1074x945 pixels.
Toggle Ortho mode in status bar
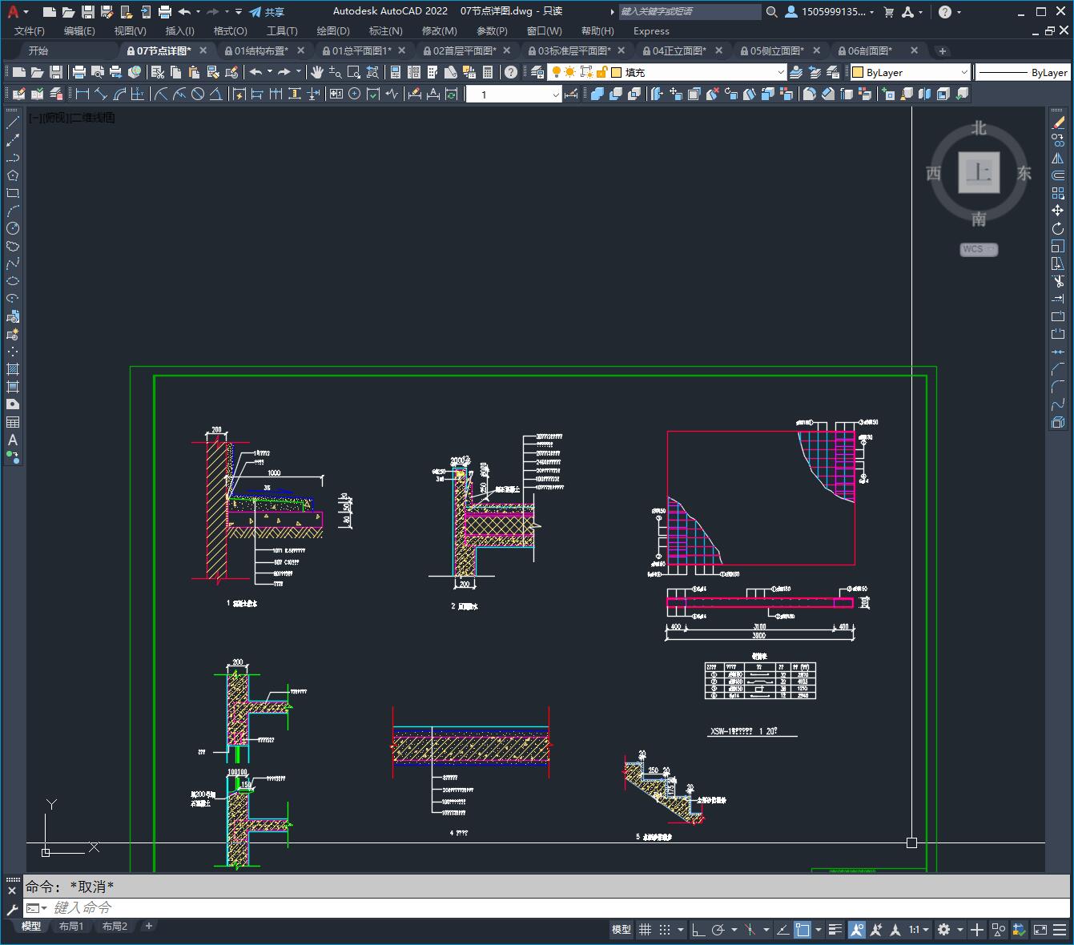pyautogui.click(x=698, y=930)
